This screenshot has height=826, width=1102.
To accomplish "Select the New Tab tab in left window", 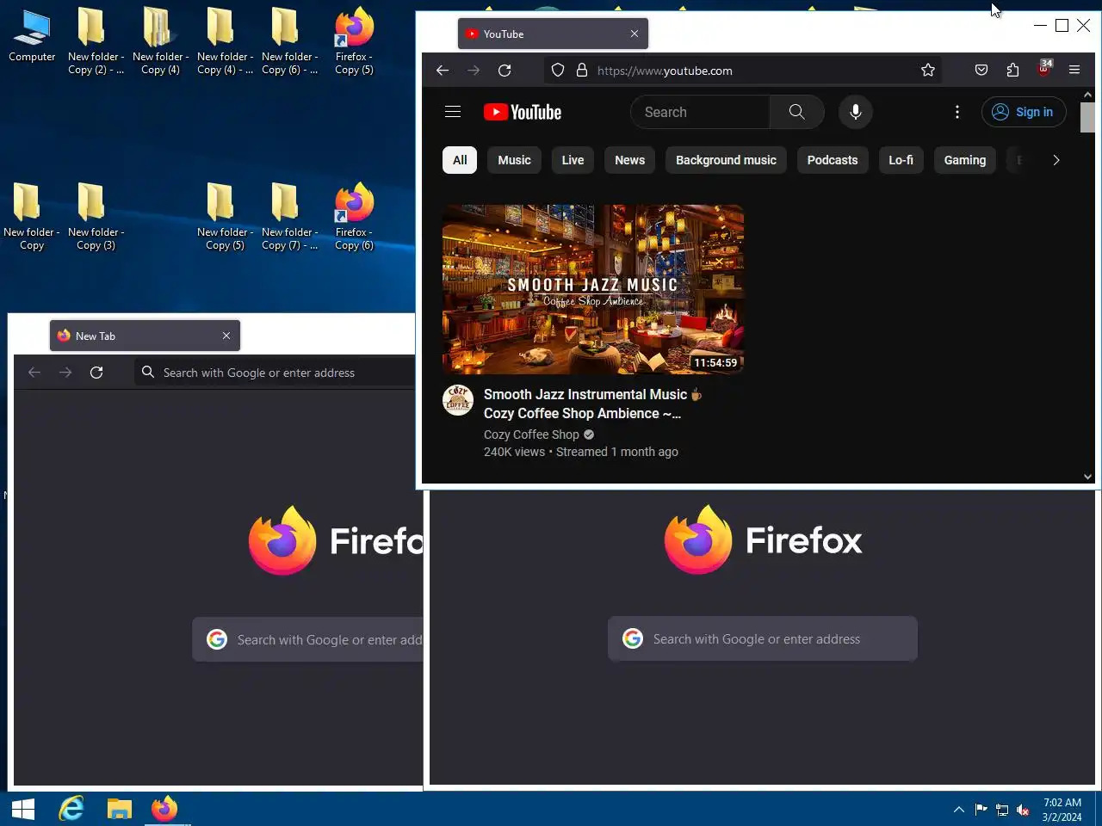I will (x=145, y=336).
